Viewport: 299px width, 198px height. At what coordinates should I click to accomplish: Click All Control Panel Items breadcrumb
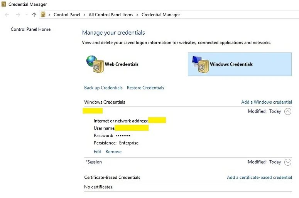coord(111,15)
